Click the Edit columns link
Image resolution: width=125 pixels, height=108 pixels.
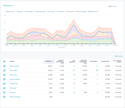click(x=119, y=56)
